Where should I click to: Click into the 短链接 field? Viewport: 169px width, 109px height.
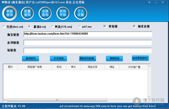click(88, 50)
